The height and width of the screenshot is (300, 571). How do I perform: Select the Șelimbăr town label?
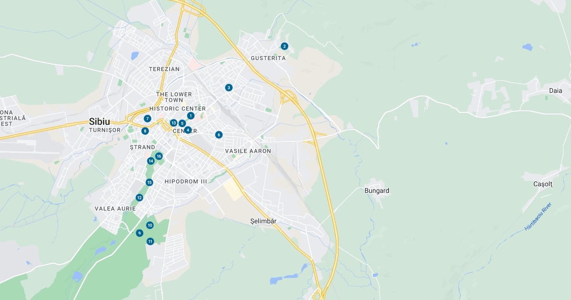coord(263,221)
